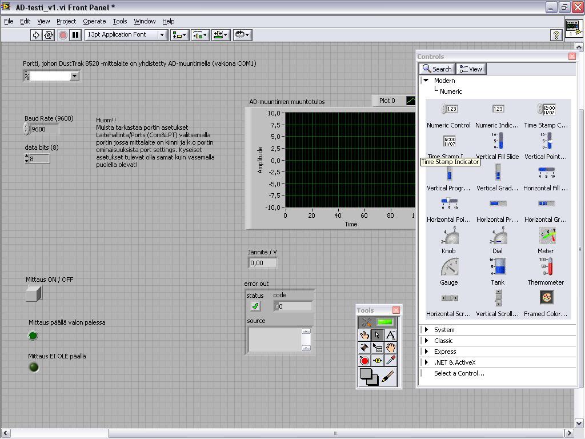The image size is (585, 439).
Task: Click the red Abort Execution button
Action: coord(63,35)
